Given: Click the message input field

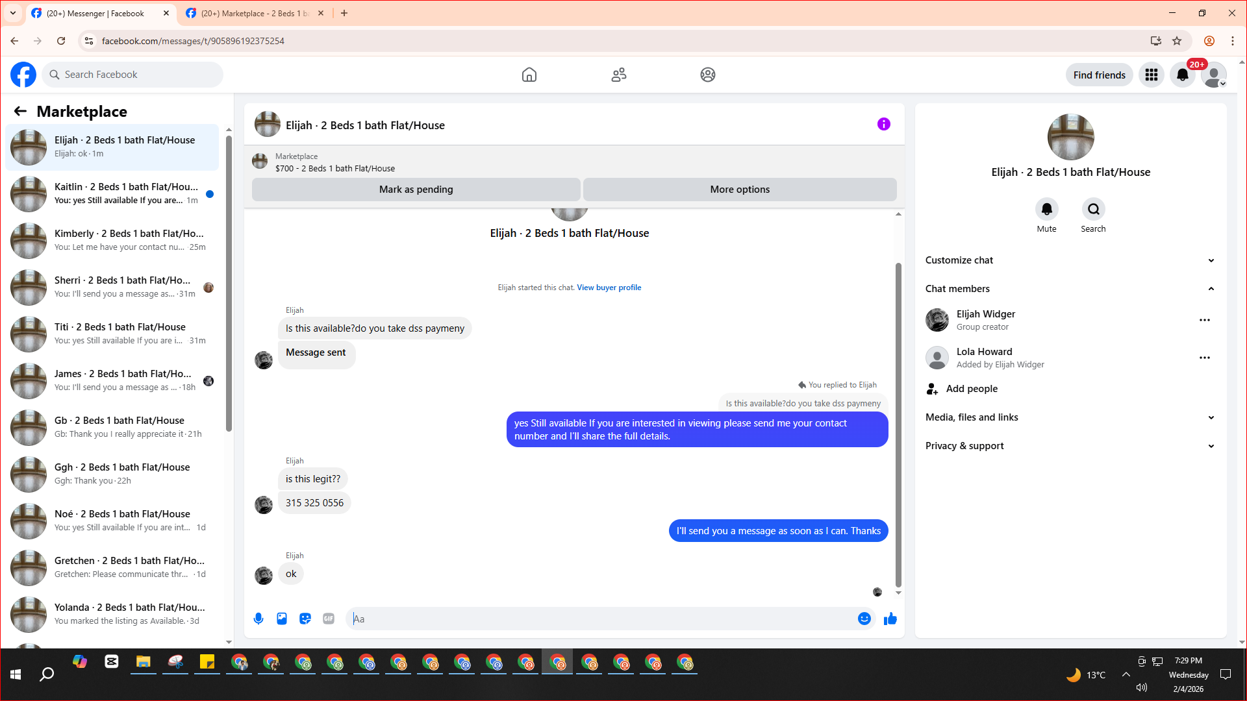Looking at the screenshot, I should coord(603,619).
